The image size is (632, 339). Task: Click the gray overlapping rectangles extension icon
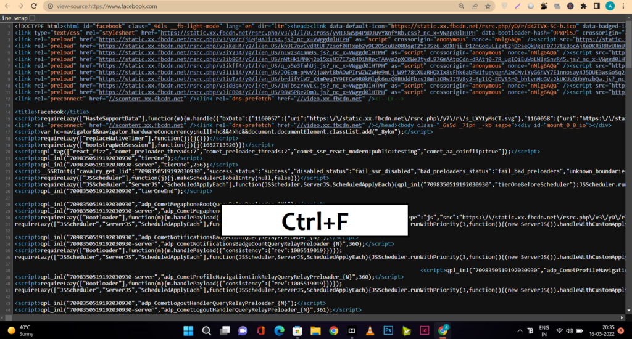click(x=557, y=6)
